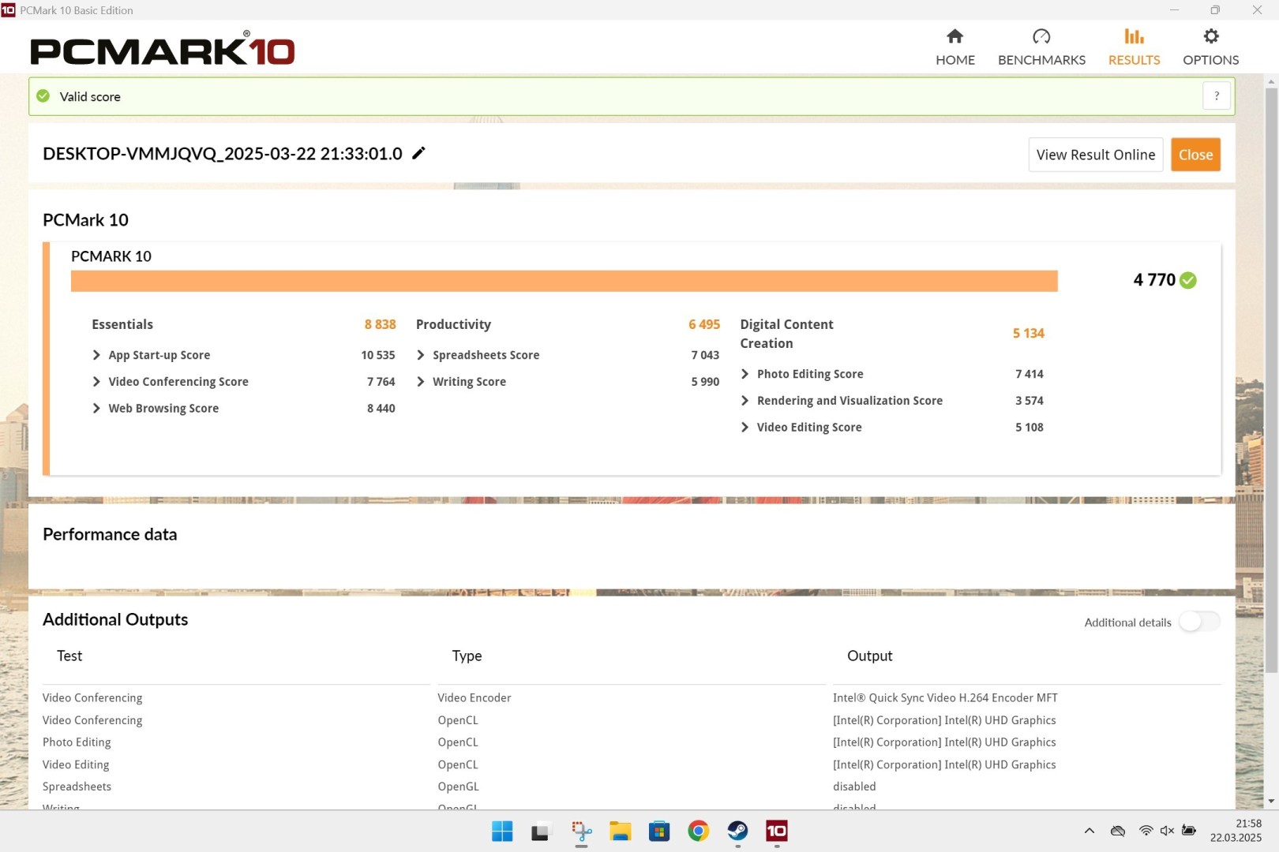This screenshot has width=1279, height=852.
Task: Select the RESULTS tab
Action: [x=1134, y=47]
